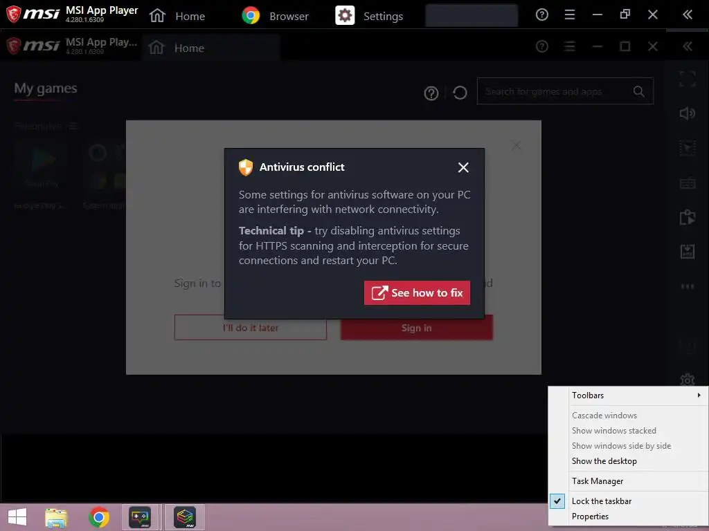Click MSI App Player taskbar icon
The height and width of the screenshot is (531, 709).
140,517
